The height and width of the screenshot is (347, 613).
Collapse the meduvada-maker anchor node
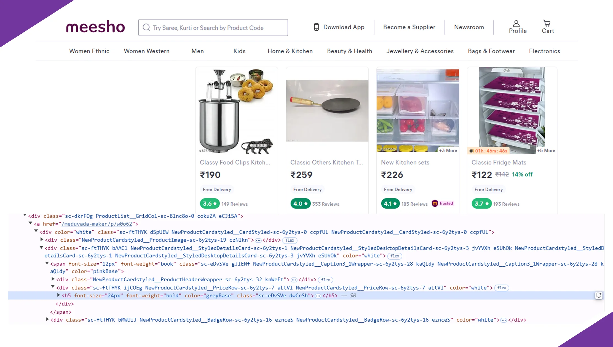click(30, 223)
